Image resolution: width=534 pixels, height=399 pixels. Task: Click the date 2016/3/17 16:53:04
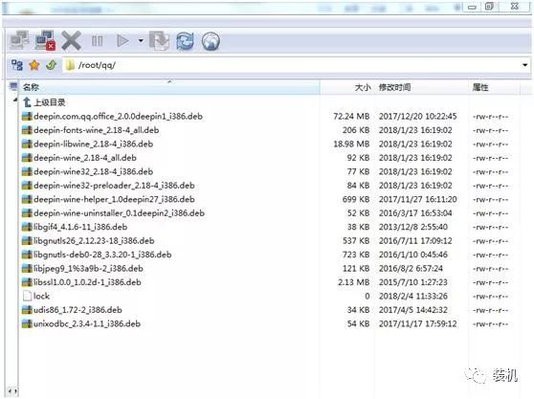(415, 213)
